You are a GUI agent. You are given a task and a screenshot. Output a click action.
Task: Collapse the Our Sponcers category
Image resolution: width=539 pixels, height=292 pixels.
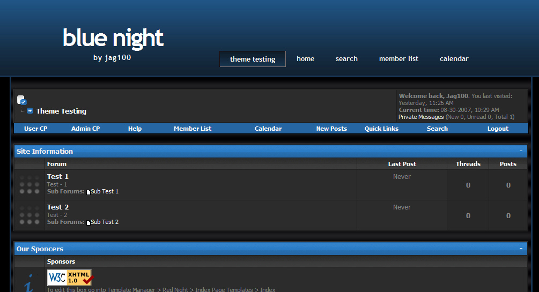[x=521, y=249]
